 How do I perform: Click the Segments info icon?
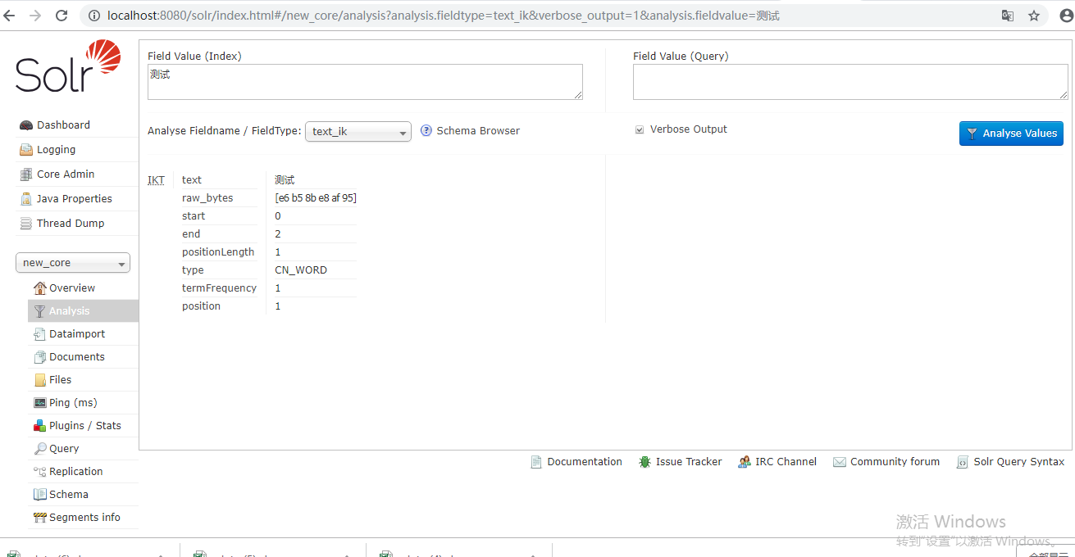click(x=39, y=518)
